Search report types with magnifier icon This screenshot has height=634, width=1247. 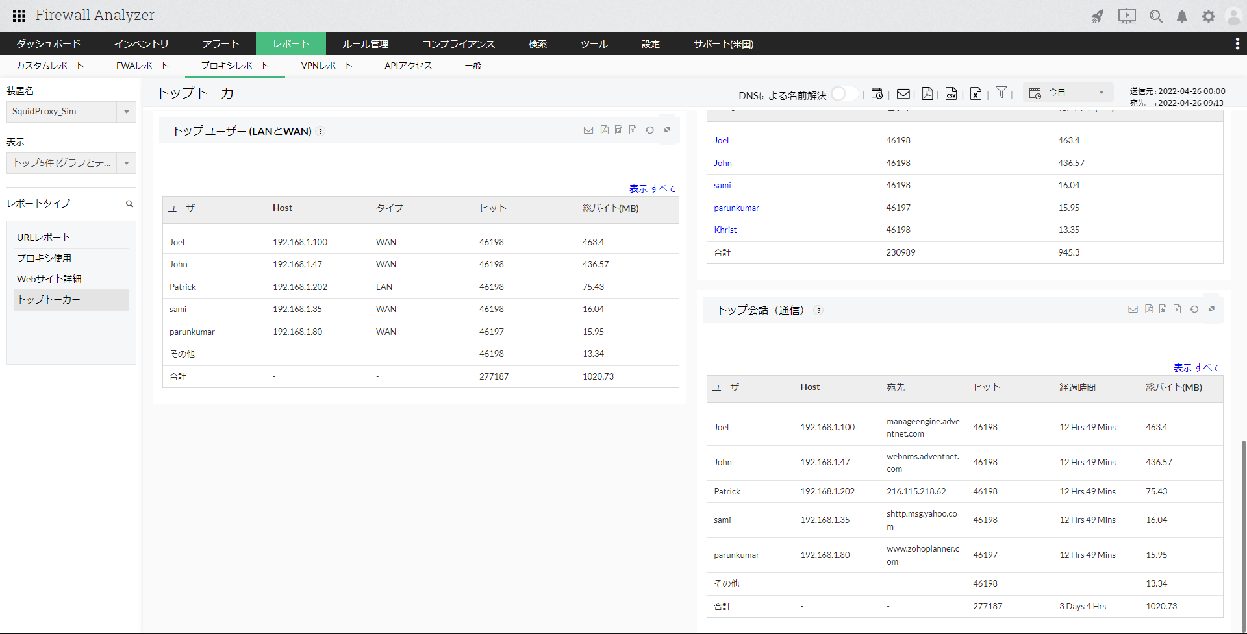point(129,204)
